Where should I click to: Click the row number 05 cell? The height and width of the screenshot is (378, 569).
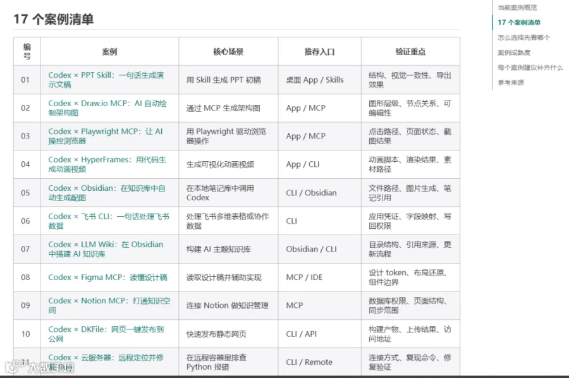[27, 193]
